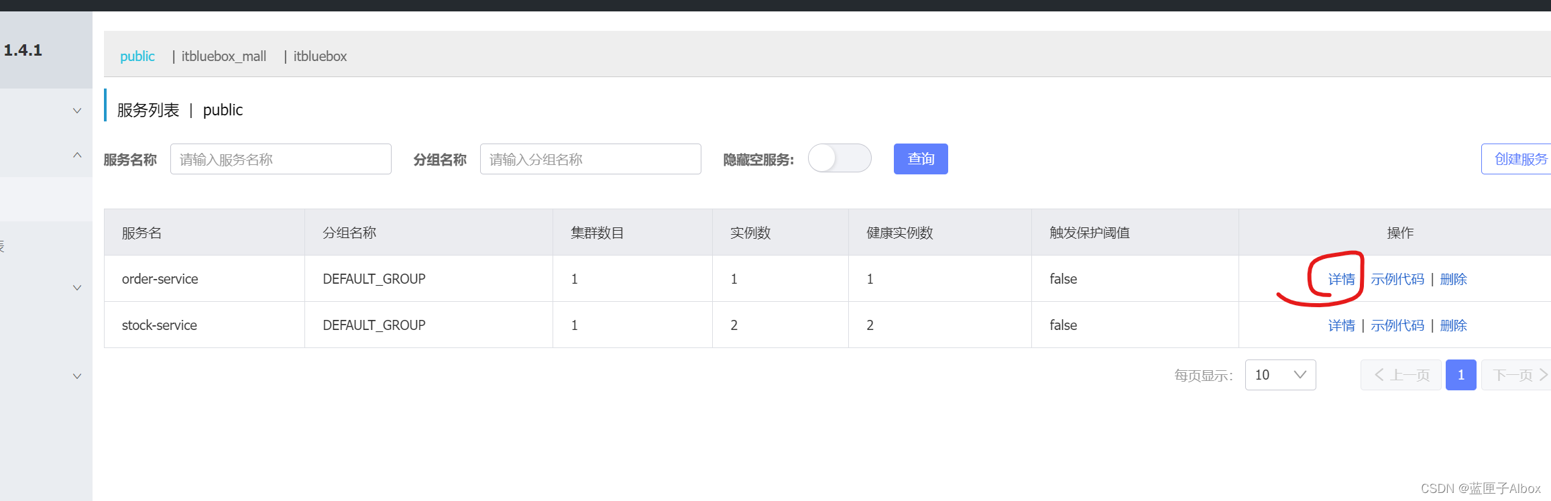The image size is (1551, 501).
Task: Click DEFAULT_GROUP in the order-service row
Action: 374,279
